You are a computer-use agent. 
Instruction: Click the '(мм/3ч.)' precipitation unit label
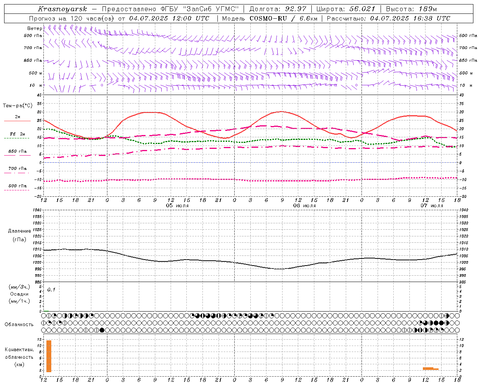coord(19,287)
